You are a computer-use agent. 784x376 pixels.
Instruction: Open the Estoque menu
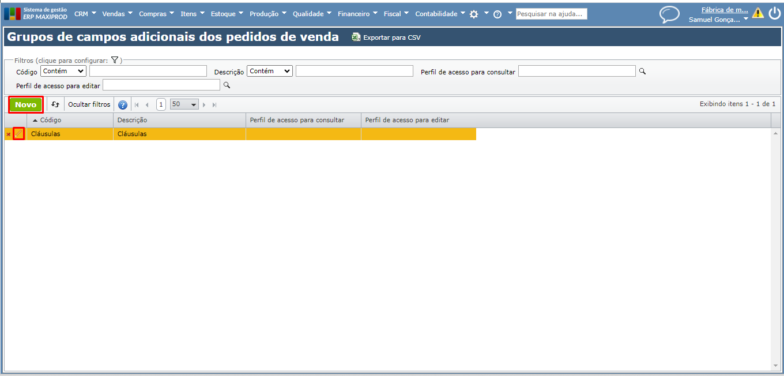tap(227, 14)
